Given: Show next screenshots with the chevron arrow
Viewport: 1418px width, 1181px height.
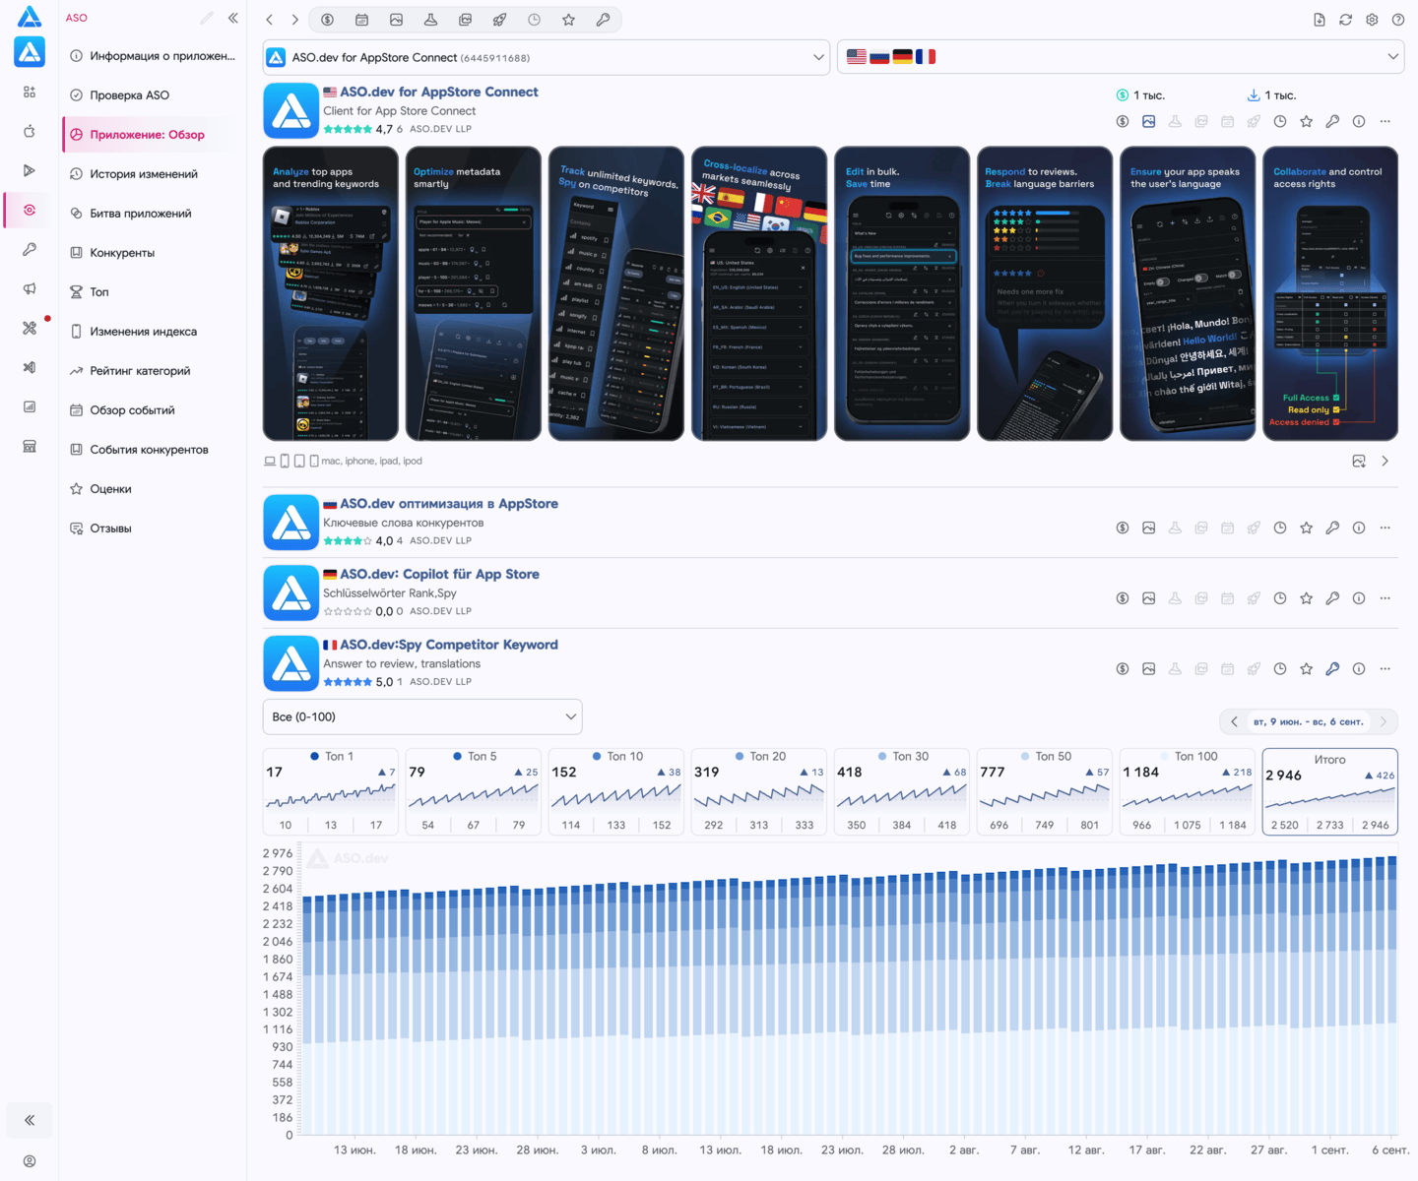Looking at the screenshot, I should tap(1386, 462).
